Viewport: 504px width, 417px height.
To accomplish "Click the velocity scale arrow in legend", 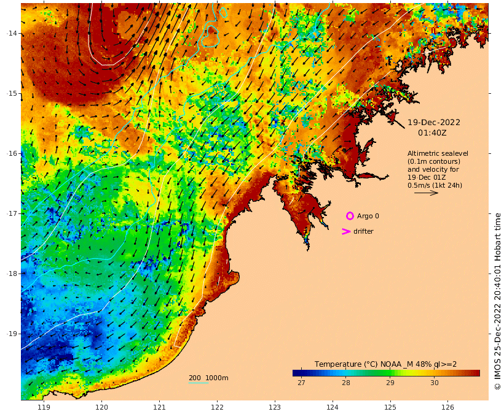I will coord(426,193).
